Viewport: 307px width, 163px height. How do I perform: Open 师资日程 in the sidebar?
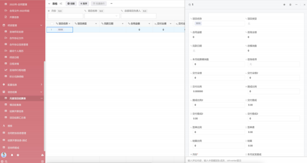click(x=14, y=57)
